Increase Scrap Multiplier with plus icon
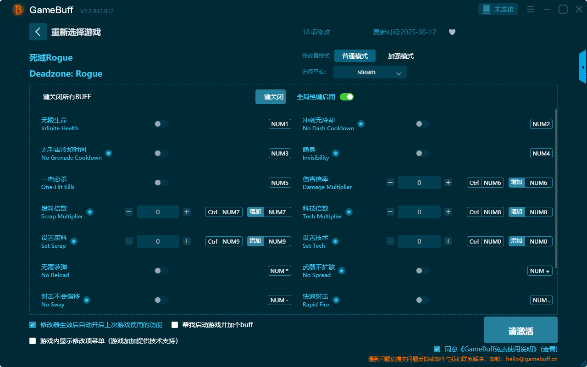The height and width of the screenshot is (367, 587). [x=187, y=212]
